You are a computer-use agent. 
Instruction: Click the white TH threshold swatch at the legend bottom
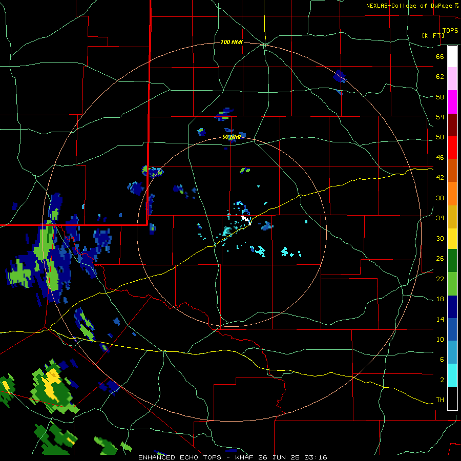[452, 399]
